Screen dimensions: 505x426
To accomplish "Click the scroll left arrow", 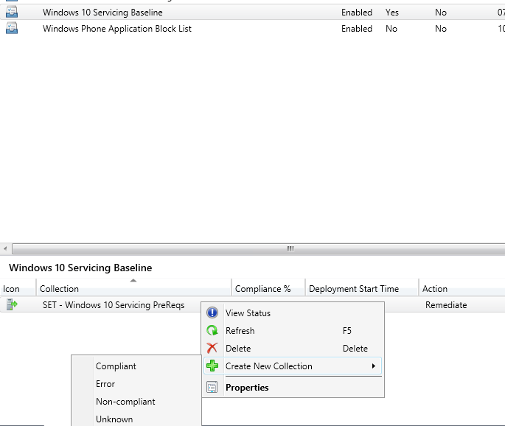I will pyautogui.click(x=5, y=248).
